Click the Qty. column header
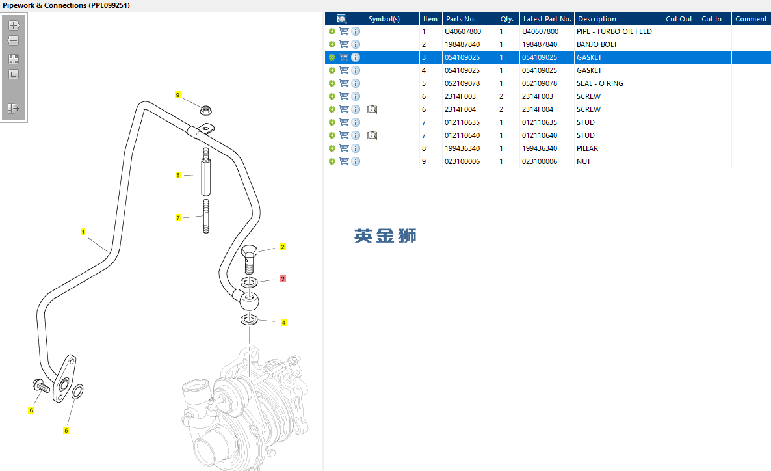The height and width of the screenshot is (471, 771). (508, 19)
